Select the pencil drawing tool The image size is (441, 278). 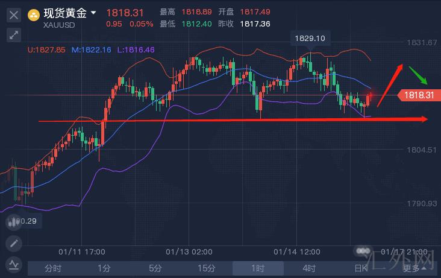coord(14,244)
